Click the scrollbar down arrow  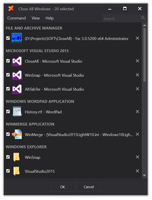(145, 176)
